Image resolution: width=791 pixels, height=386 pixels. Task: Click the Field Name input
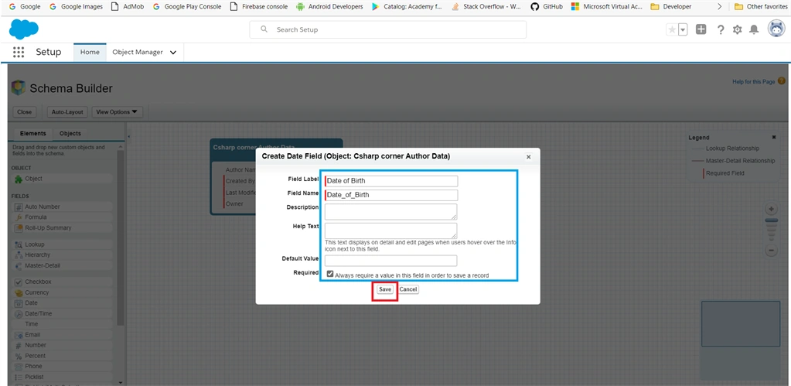coord(391,195)
